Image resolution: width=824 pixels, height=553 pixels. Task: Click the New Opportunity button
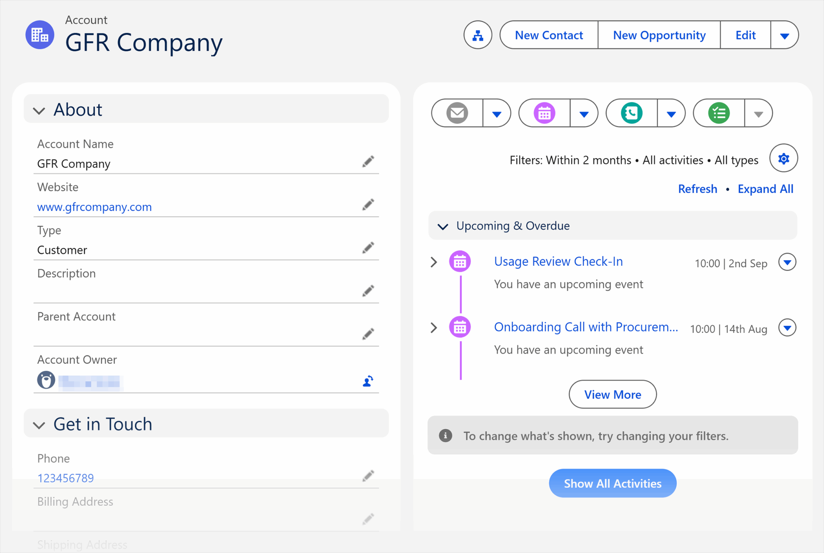pyautogui.click(x=659, y=35)
